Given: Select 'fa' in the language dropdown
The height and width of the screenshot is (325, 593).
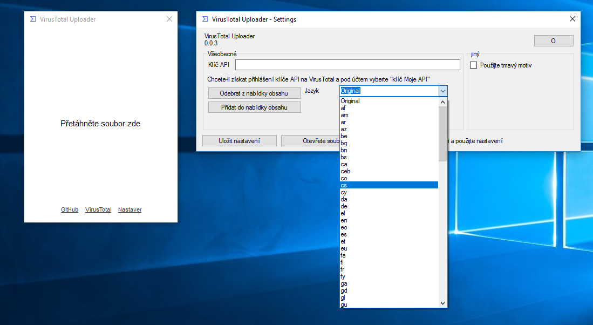Looking at the screenshot, I should point(389,255).
